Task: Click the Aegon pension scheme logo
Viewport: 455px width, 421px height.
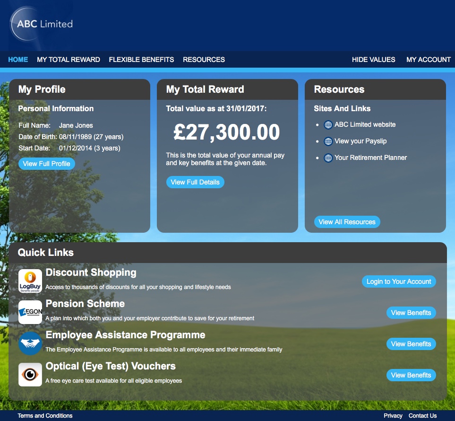Action: tap(30, 312)
